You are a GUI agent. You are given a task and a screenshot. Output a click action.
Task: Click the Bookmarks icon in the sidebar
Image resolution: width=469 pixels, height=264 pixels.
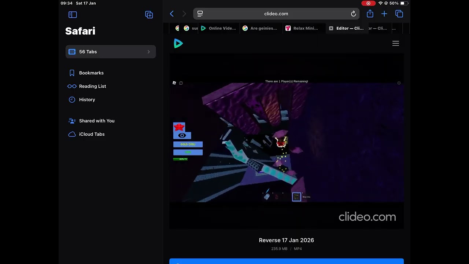pos(72,73)
